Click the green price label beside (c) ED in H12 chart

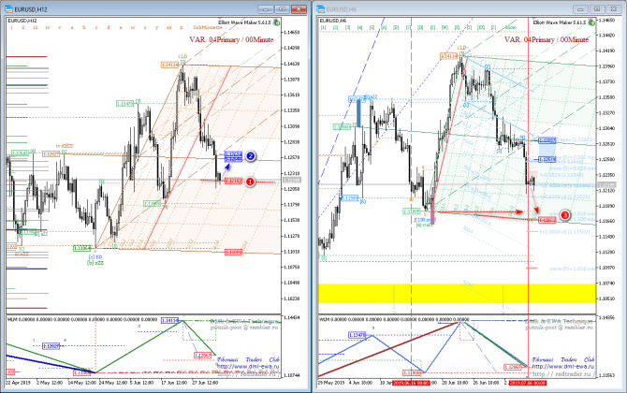pyautogui.click(x=82, y=248)
